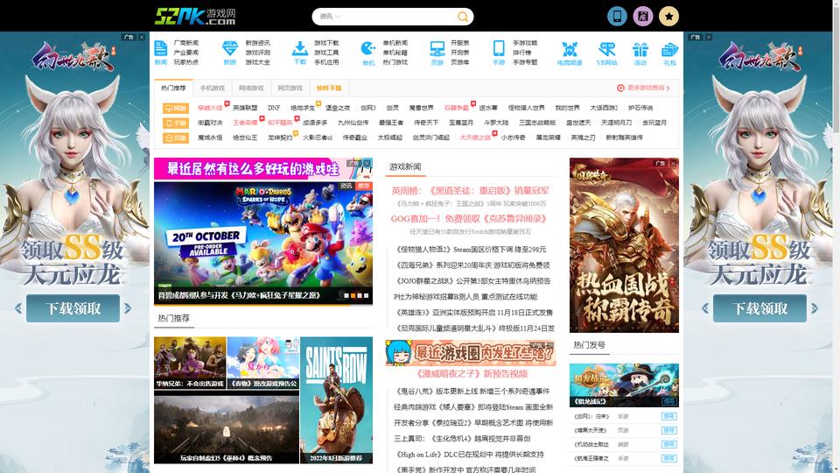Close the 热血国战 ad on the right
The height and width of the screenshot is (473, 840).
tap(674, 163)
